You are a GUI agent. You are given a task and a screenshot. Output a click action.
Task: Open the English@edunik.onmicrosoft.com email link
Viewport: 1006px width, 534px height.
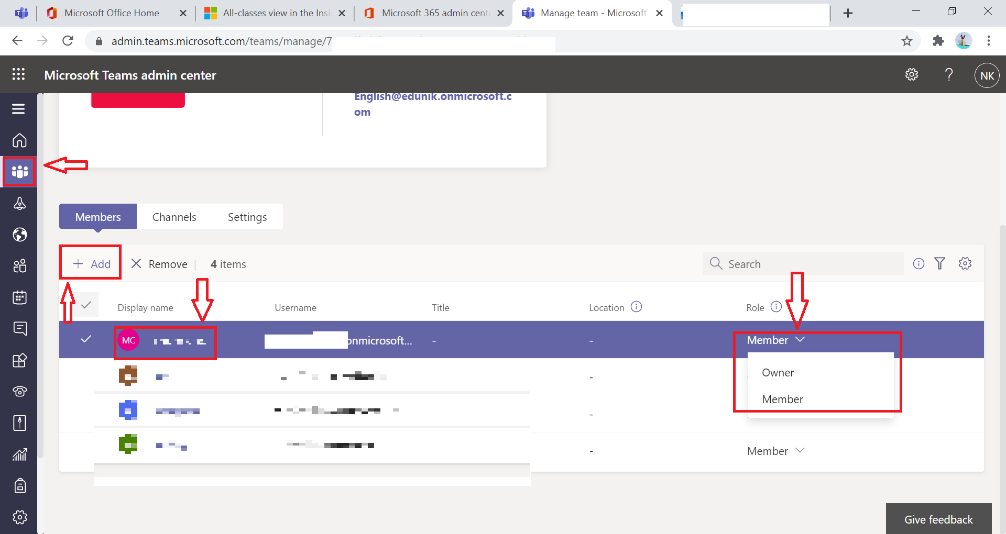[x=433, y=104]
